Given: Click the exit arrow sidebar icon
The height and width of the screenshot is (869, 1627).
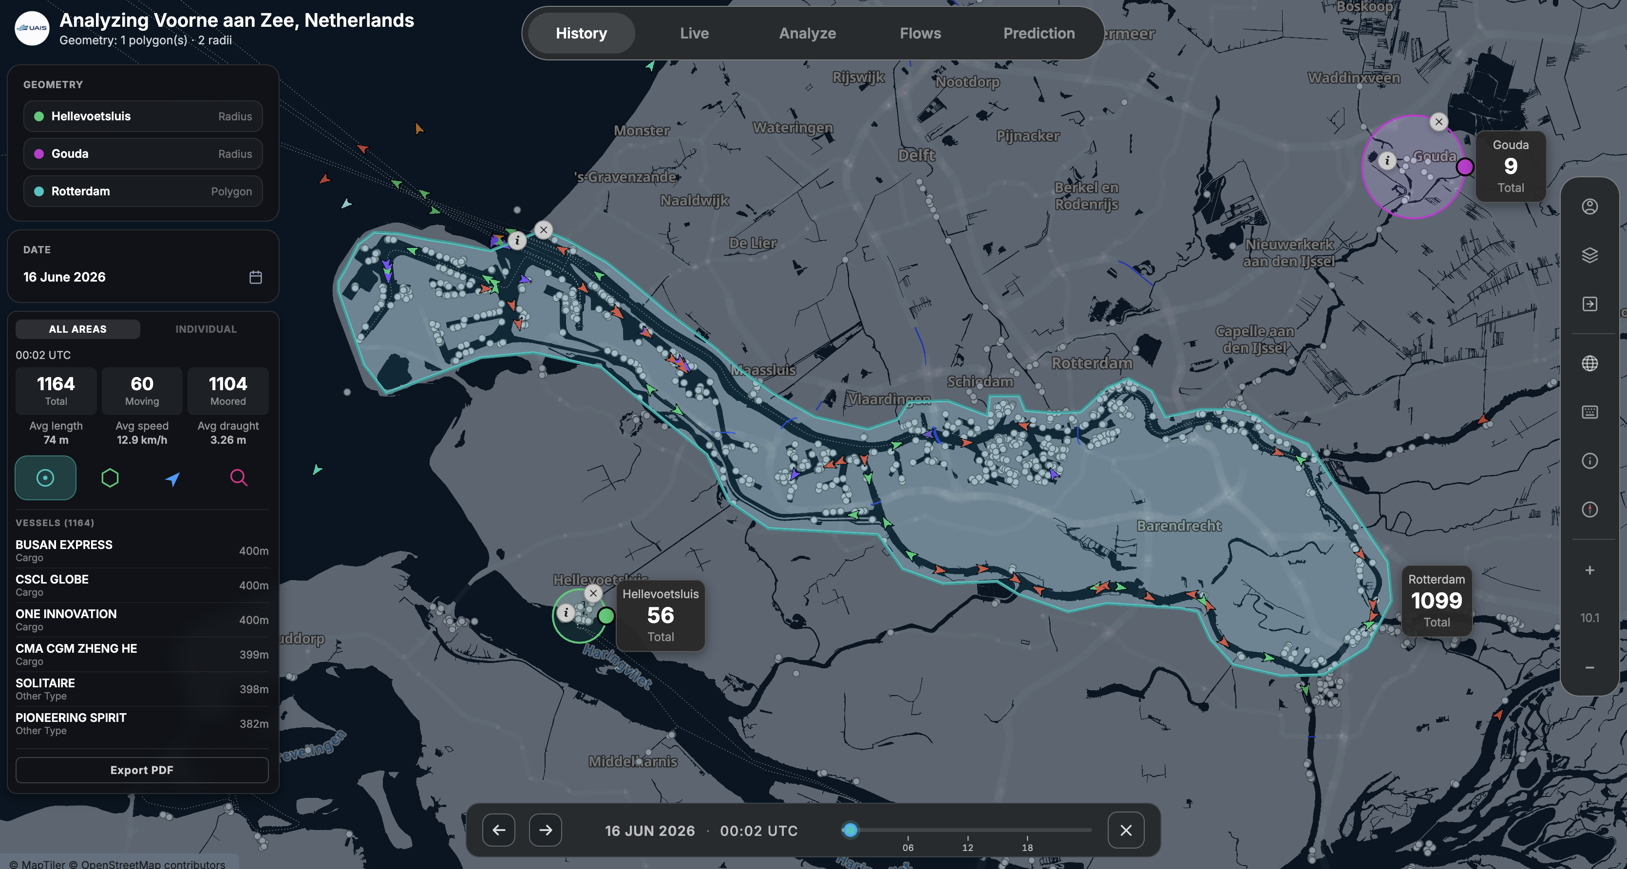Looking at the screenshot, I should point(1590,304).
